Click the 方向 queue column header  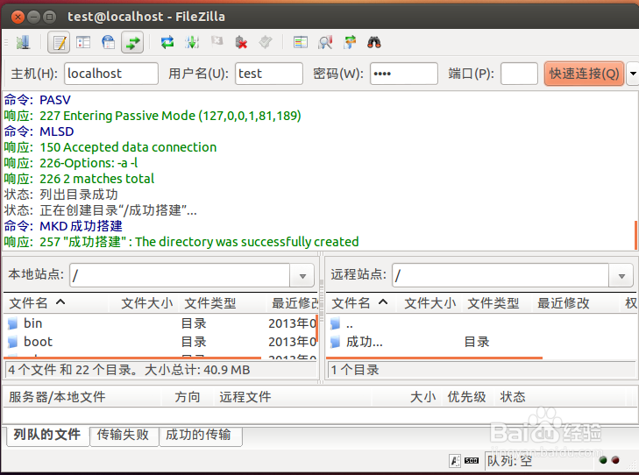pos(188,397)
